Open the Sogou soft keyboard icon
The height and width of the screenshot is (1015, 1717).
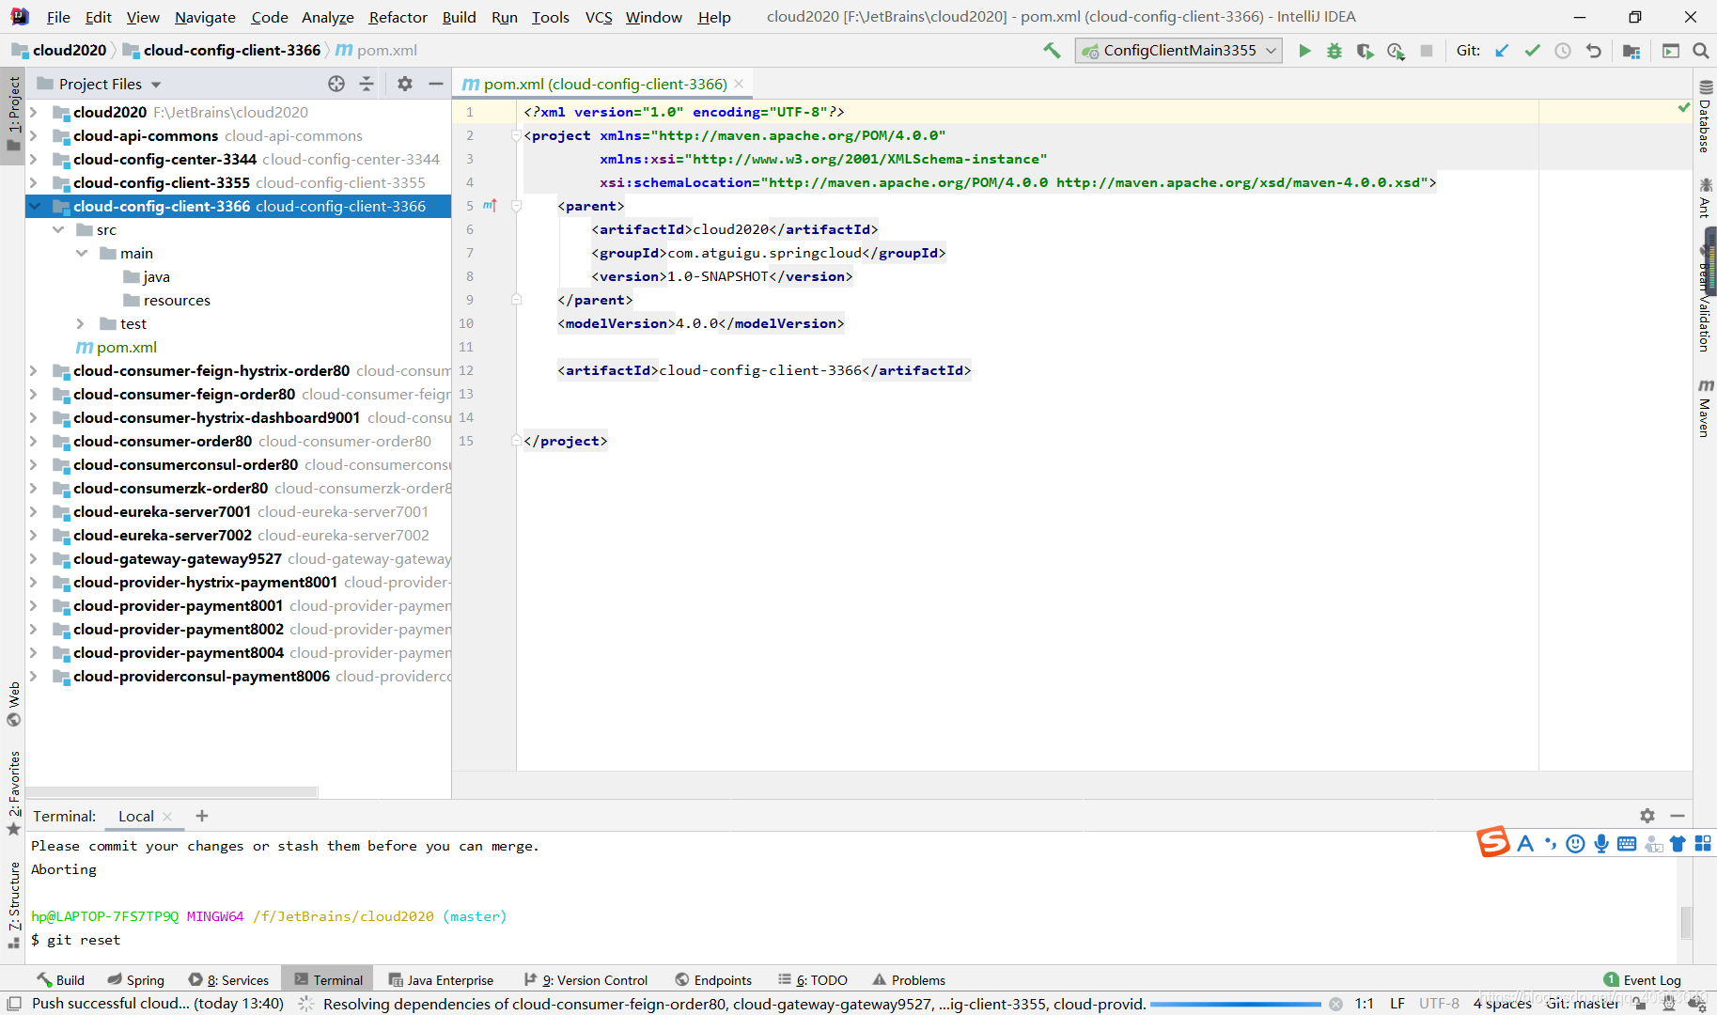pos(1627,844)
